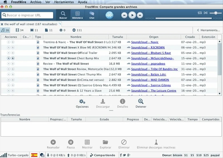This screenshot has height=158, width=223.
Task: Open the Spanish flag language selector
Action: coord(34,155)
